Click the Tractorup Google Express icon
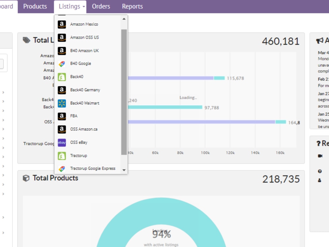Image resolution: width=329 pixels, height=247 pixels. pos(62,169)
